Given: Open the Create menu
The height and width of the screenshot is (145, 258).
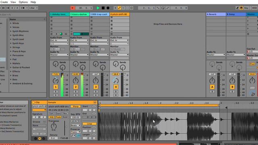Looking at the screenshot, I should click(x=4, y=2).
